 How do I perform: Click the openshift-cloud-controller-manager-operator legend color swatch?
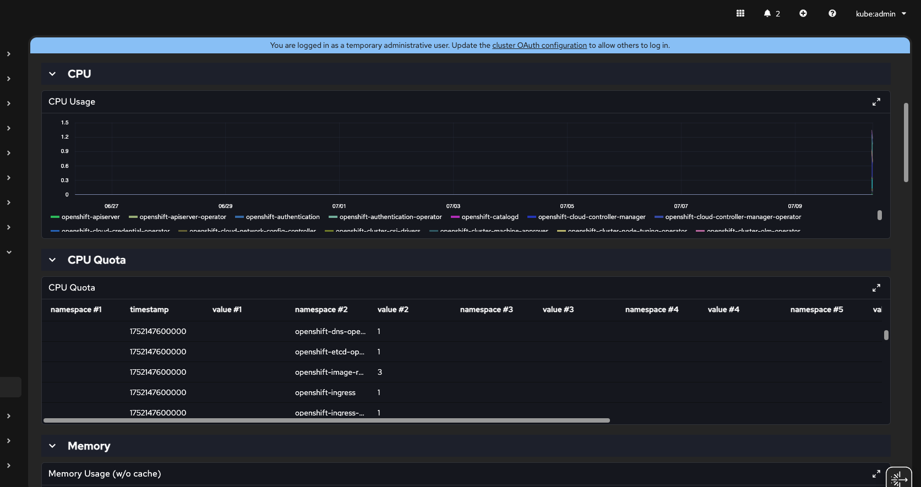(x=659, y=217)
